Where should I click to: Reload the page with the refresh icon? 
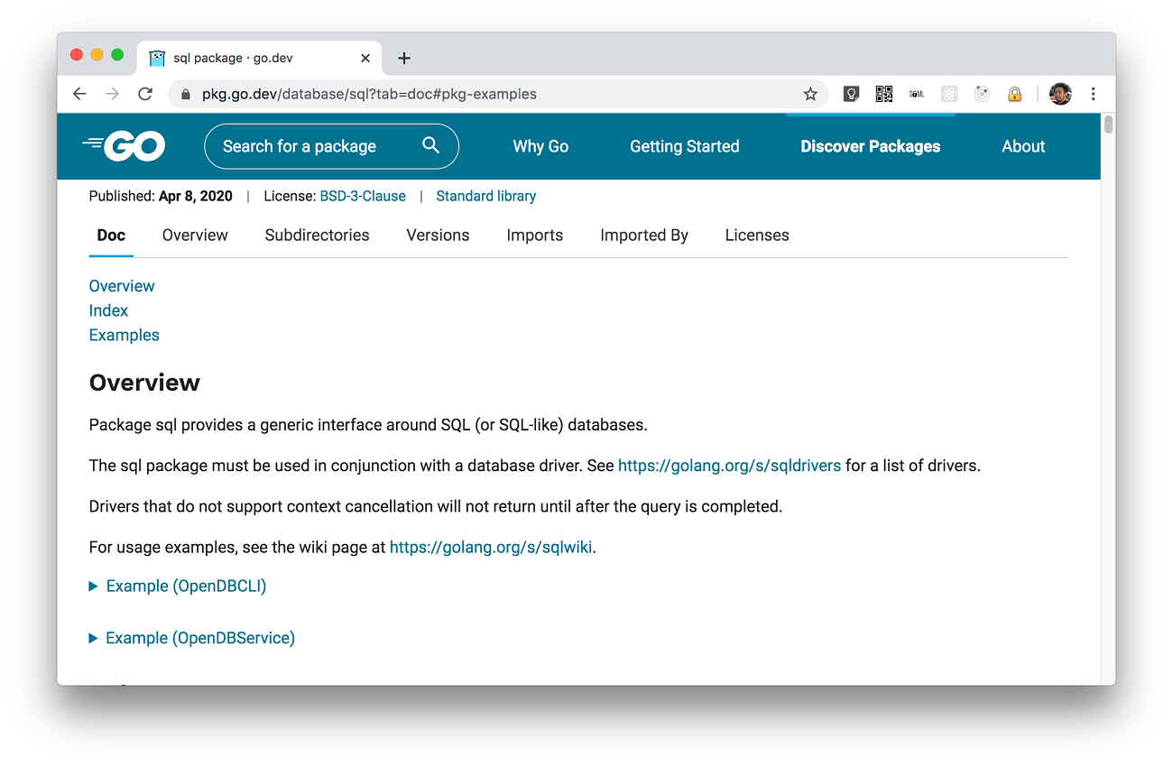coord(144,94)
